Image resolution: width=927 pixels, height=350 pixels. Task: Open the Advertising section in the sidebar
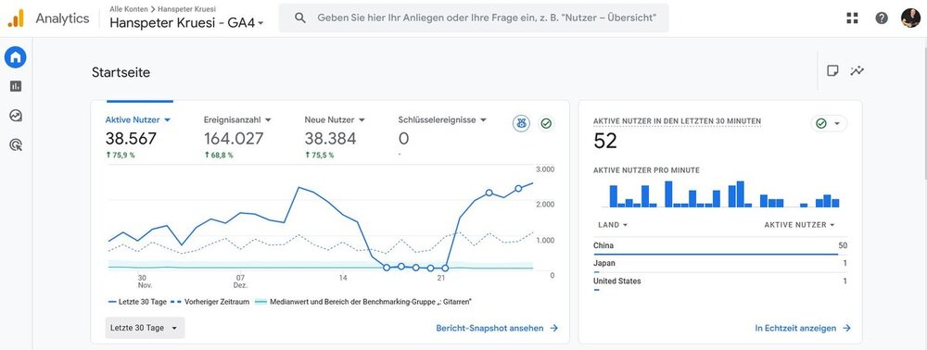(x=16, y=144)
